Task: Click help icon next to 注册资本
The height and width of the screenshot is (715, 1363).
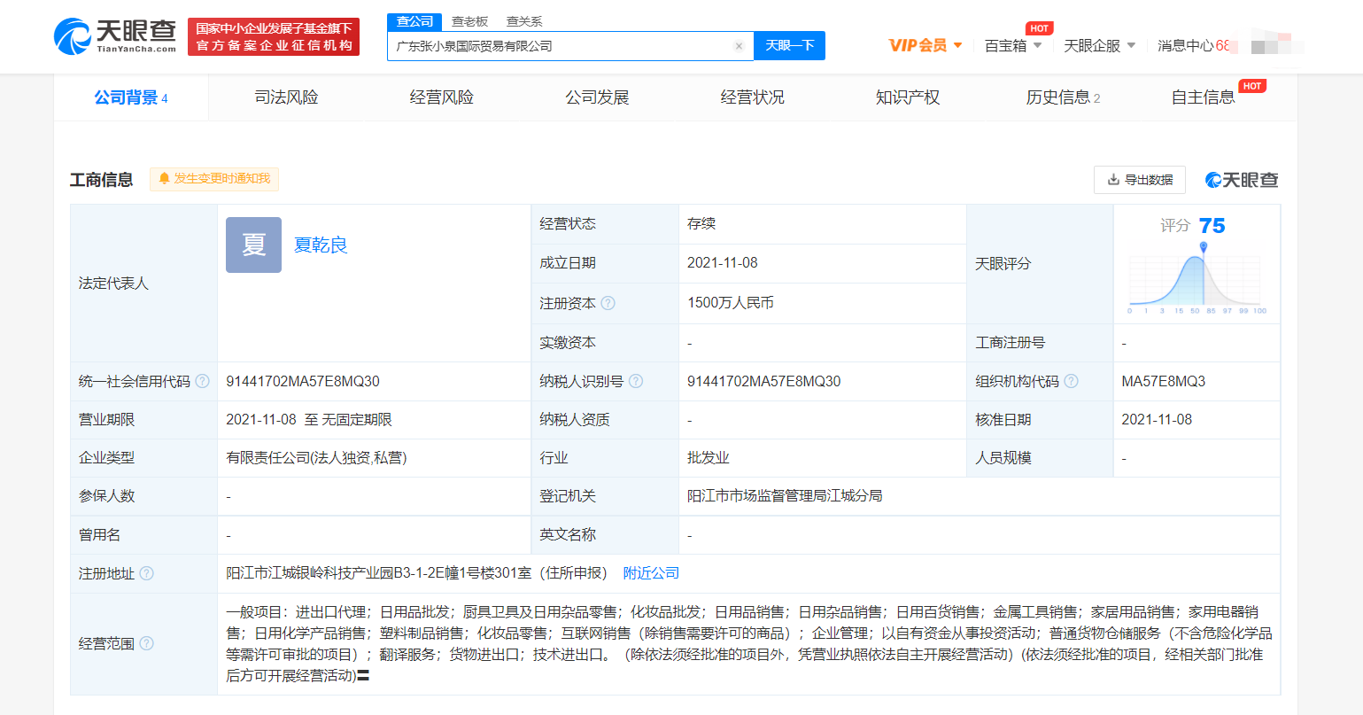Action: click(608, 303)
